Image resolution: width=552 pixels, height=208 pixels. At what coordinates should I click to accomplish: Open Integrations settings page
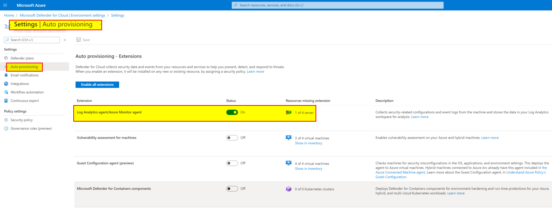pos(20,83)
